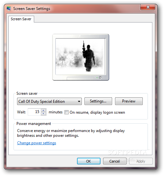Increase wait time with up arrow
The image size is (164, 176).
[43, 110]
